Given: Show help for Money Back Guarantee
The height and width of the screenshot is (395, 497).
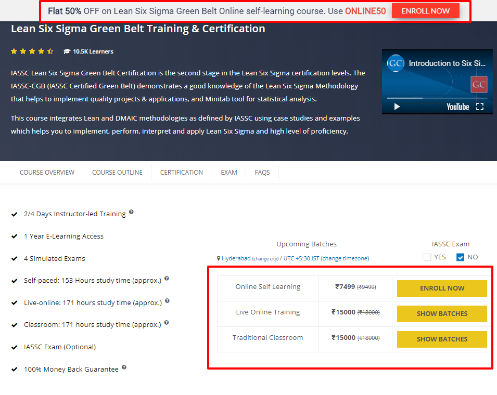Looking at the screenshot, I should click(x=124, y=367).
